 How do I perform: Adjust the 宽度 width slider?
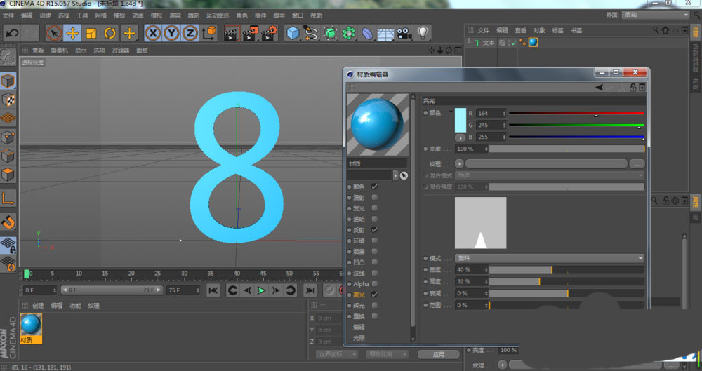[x=567, y=270]
